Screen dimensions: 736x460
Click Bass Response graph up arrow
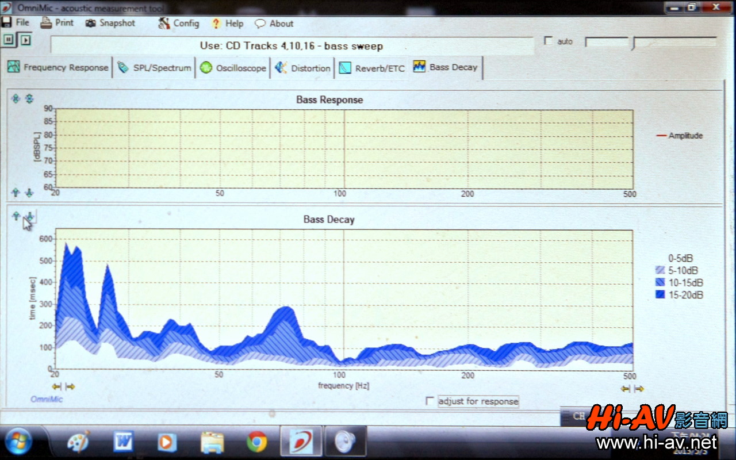pos(16,193)
